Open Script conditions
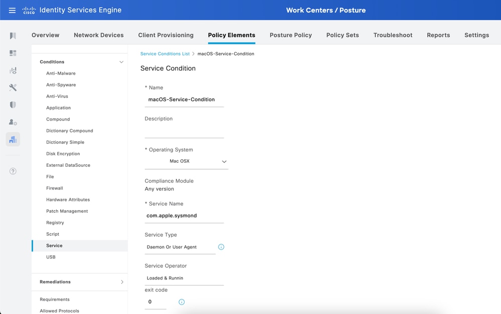Screen dimensions: 501x314 coord(53,234)
